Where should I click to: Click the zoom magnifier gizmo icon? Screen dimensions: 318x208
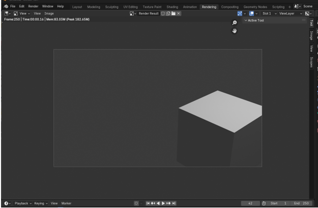235,22
